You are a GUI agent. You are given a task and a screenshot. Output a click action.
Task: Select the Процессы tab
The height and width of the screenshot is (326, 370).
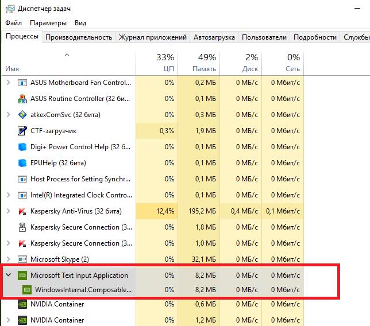coord(22,37)
